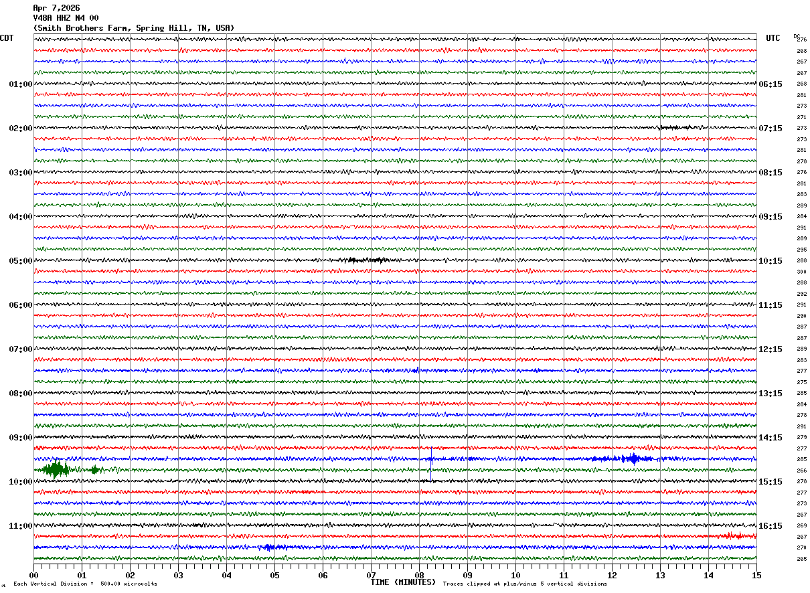Click the '06:00' CDT time label
810x593 pixels.
[x=20, y=305]
